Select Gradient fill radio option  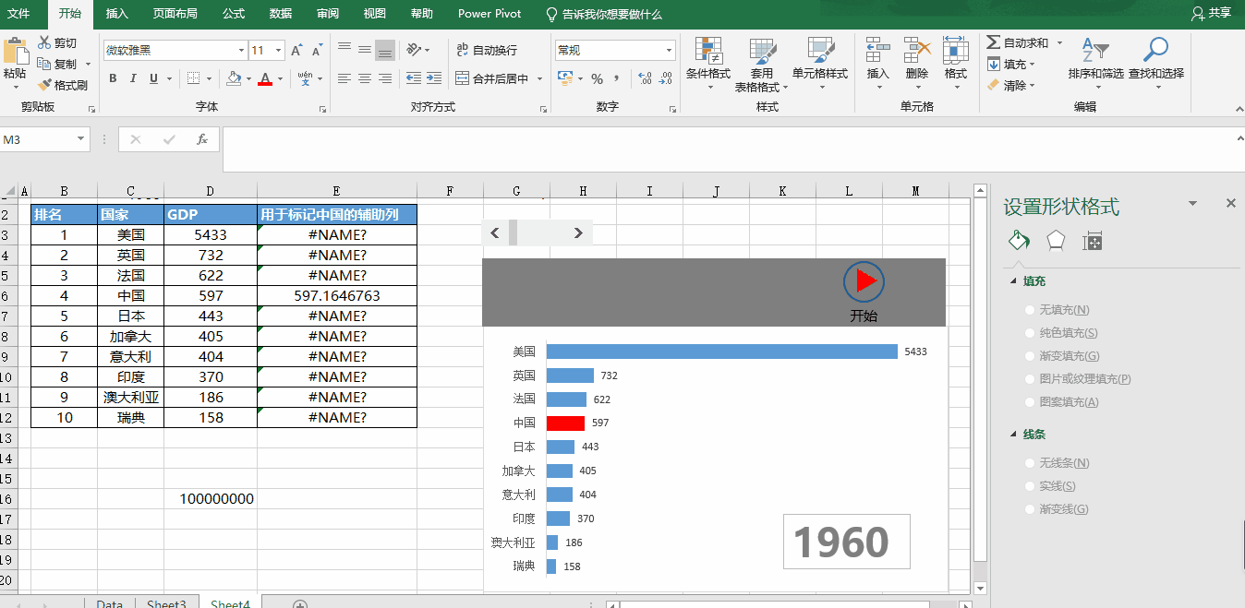coord(1029,356)
